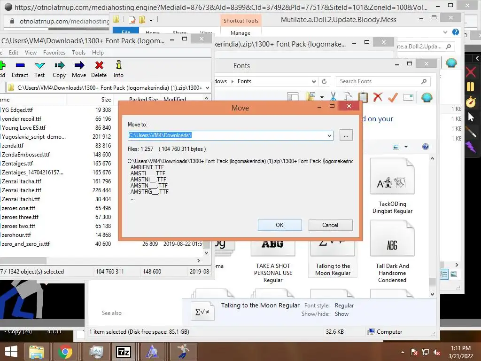
Task: Click the Move arrow icon in 7-Zip toolbar
Action: click(79, 65)
